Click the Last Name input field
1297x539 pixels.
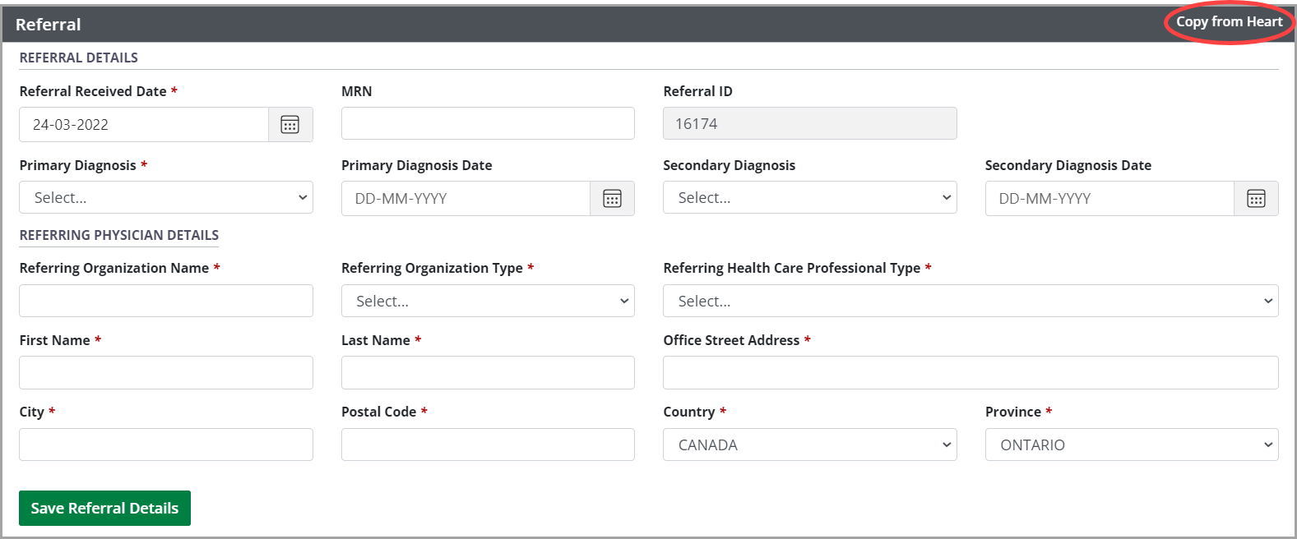(x=488, y=373)
